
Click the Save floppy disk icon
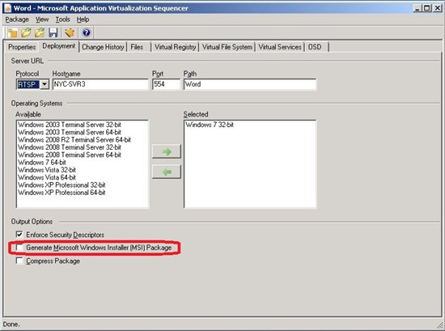click(x=53, y=33)
